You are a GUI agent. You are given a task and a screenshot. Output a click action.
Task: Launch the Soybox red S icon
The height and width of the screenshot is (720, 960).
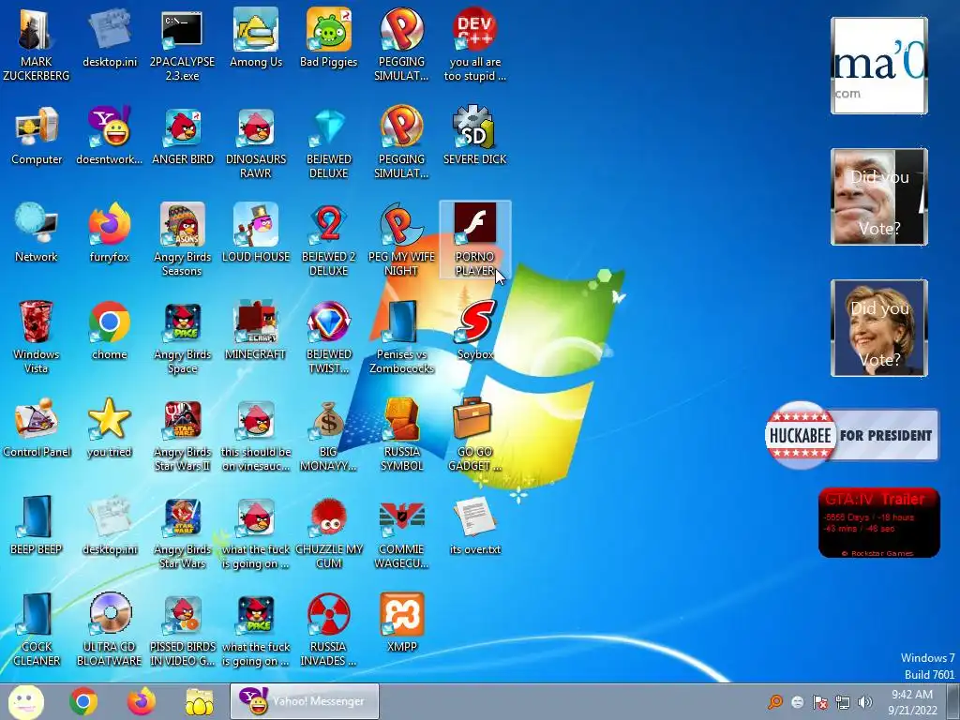475,331
